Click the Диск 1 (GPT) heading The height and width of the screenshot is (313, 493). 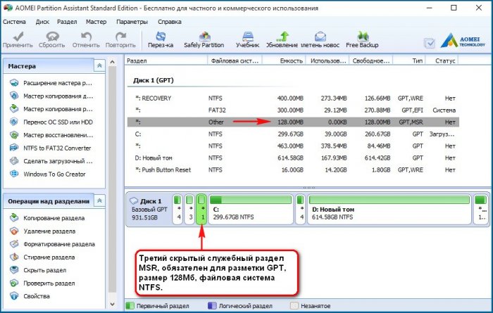(154, 80)
